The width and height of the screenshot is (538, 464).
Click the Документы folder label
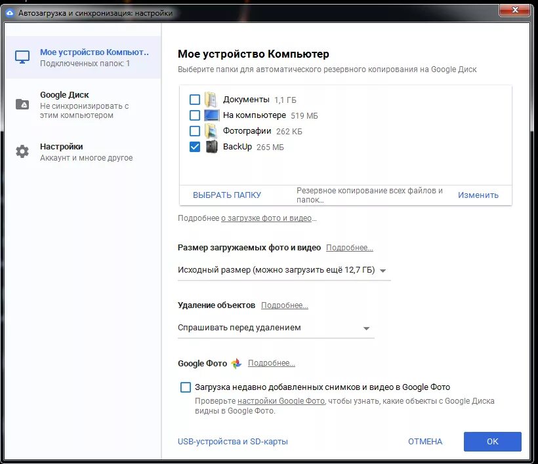pos(246,100)
